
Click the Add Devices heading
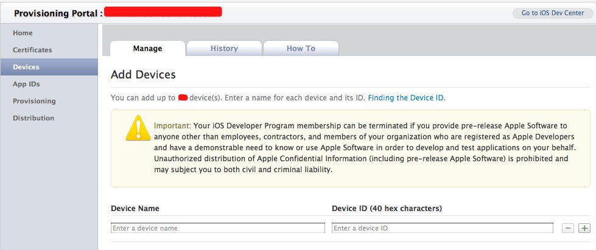(x=143, y=74)
